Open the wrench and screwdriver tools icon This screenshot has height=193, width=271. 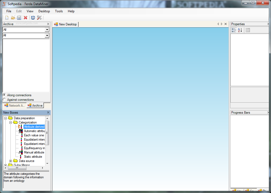pos(39,17)
